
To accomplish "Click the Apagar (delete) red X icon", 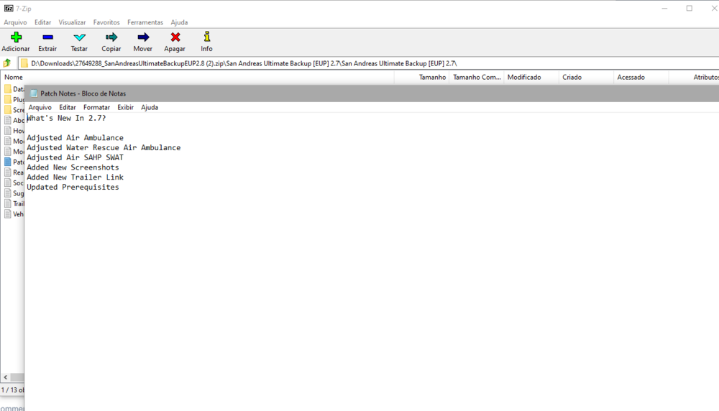I will (175, 37).
